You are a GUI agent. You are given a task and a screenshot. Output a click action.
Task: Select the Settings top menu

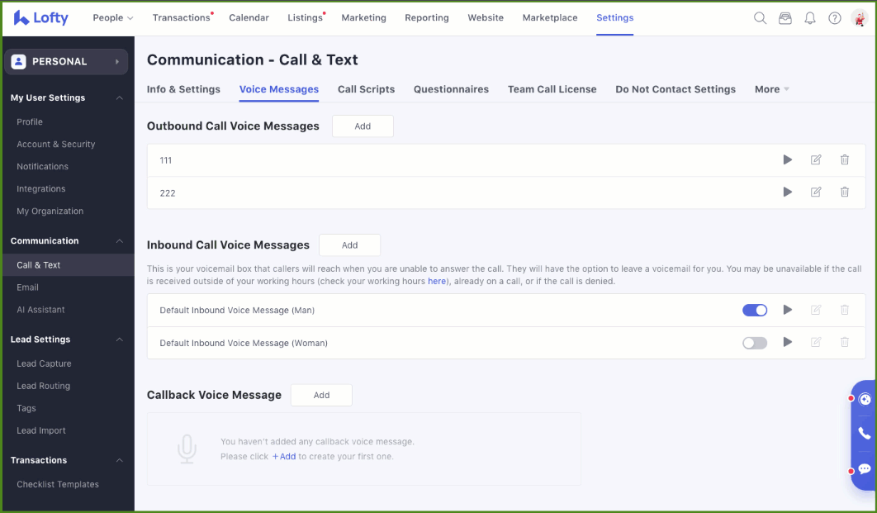[x=614, y=18]
